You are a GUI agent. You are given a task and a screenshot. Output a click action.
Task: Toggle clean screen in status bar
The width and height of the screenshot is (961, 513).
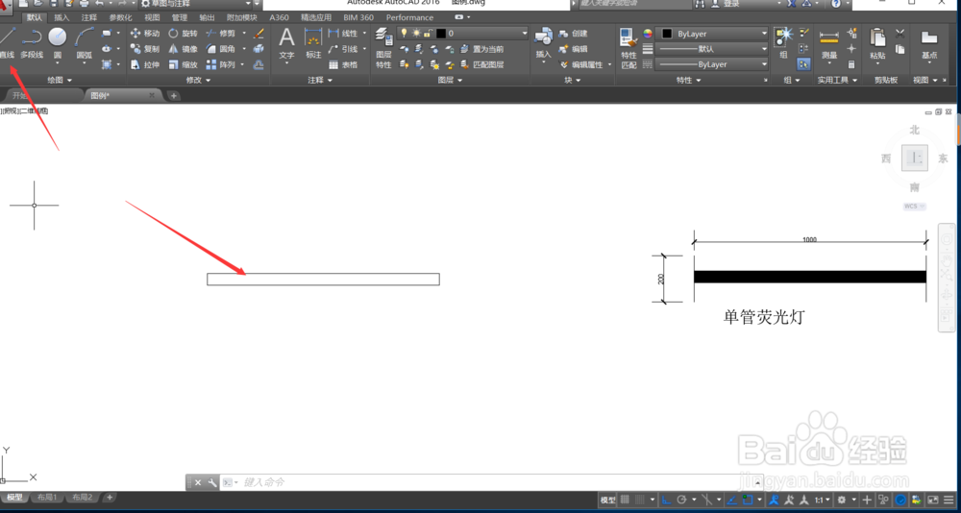[x=933, y=500]
